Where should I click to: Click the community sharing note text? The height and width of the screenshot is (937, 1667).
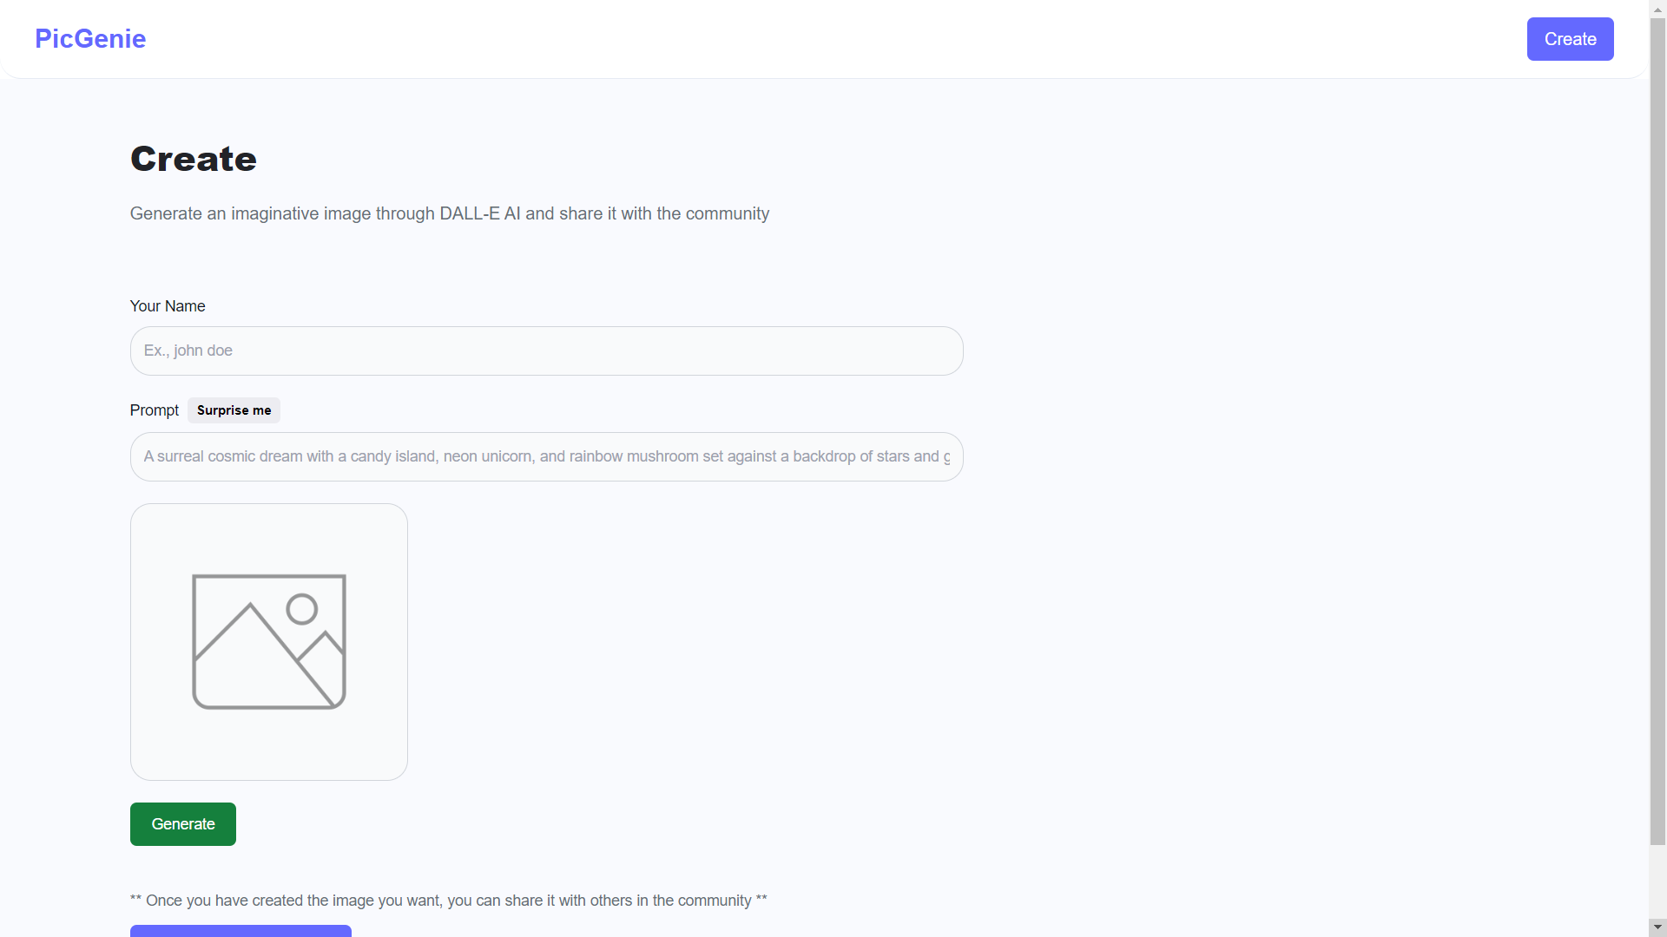click(449, 901)
